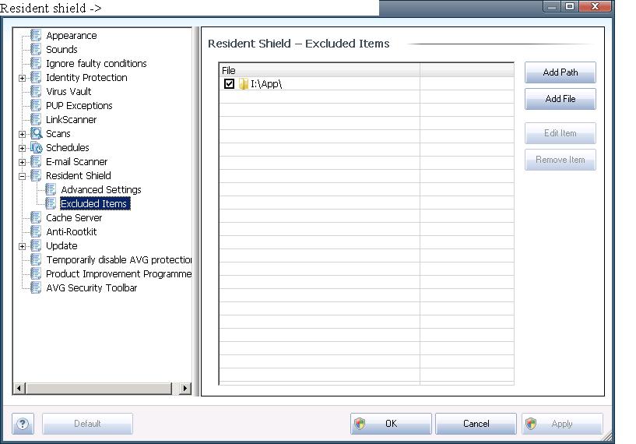This screenshot has height=444, width=636.
Task: Open AVG Security Toolbar settings
Action: coord(91,287)
